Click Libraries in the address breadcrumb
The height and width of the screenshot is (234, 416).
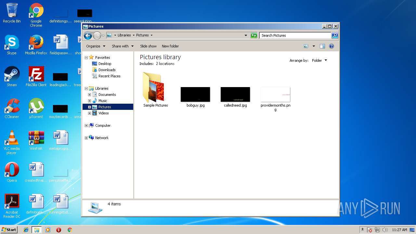(124, 35)
